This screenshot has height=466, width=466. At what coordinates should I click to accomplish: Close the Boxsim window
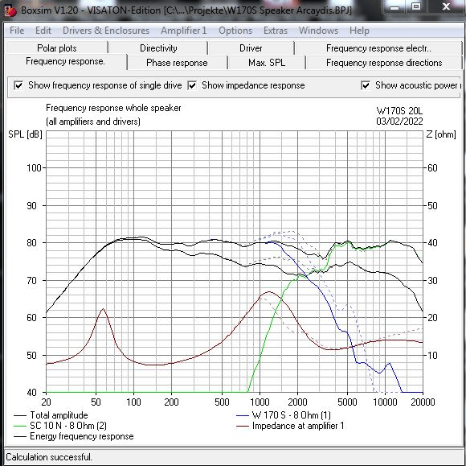[446, 6]
